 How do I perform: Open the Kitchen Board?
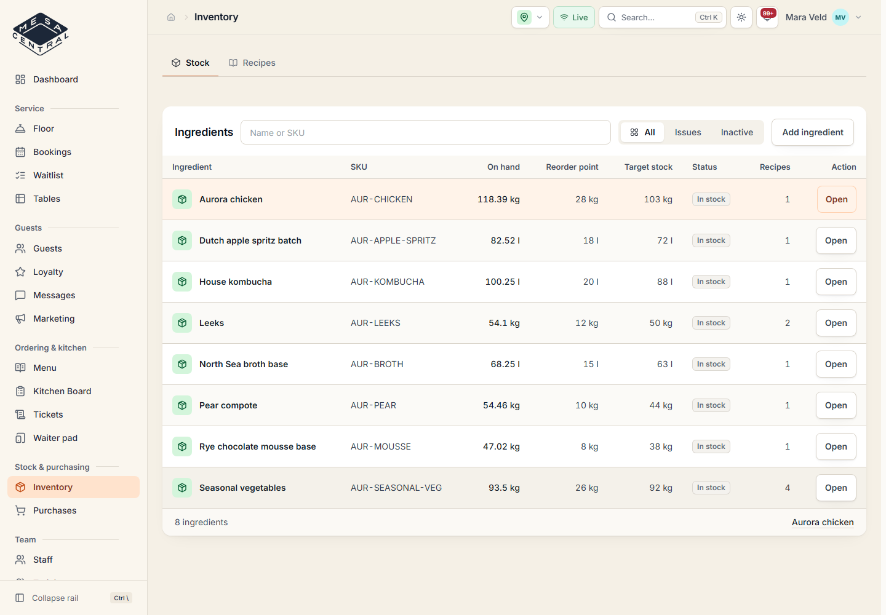click(x=73, y=391)
